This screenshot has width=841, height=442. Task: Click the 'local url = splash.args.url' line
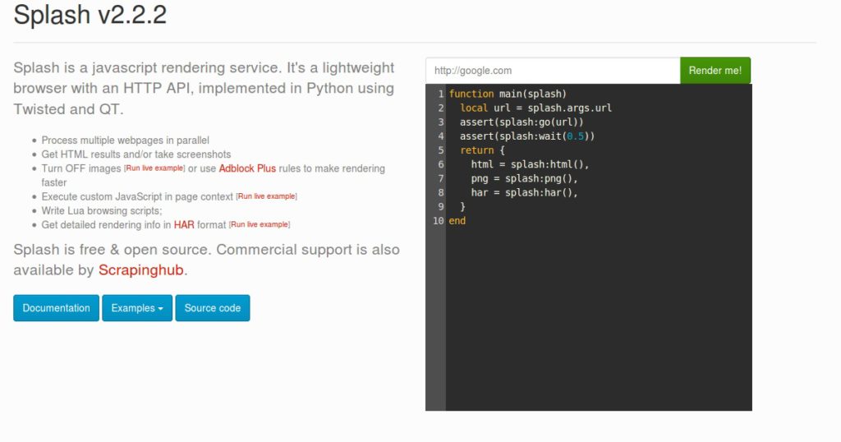point(535,108)
